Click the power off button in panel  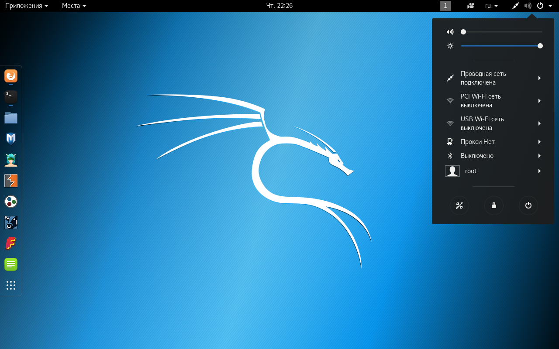528,205
